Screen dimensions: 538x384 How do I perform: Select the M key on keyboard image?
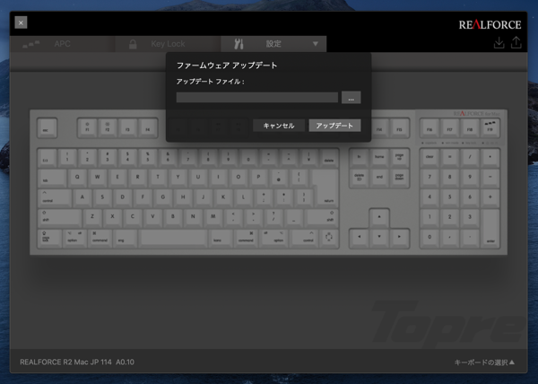click(213, 217)
